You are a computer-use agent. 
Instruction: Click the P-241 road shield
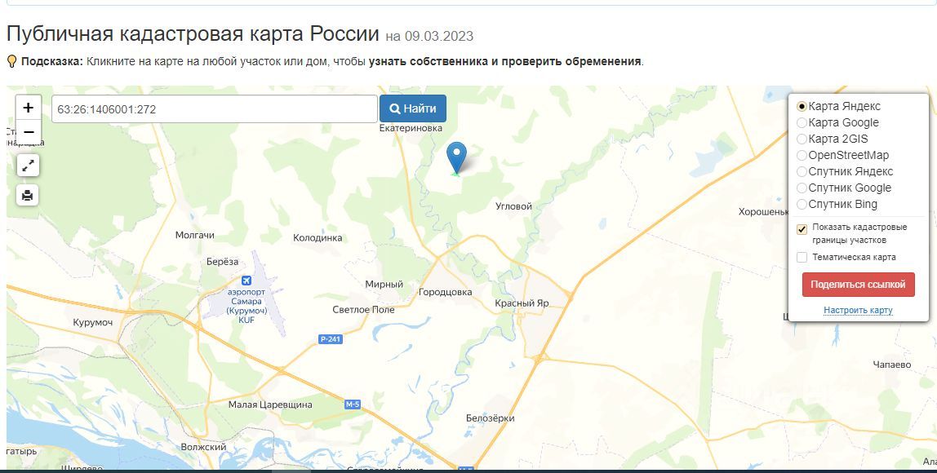click(x=331, y=339)
